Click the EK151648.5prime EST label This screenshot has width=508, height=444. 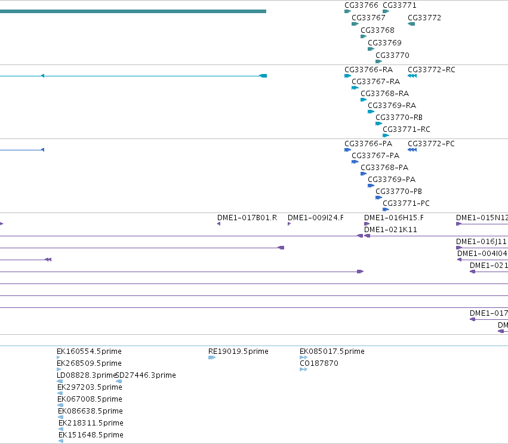[x=91, y=435]
